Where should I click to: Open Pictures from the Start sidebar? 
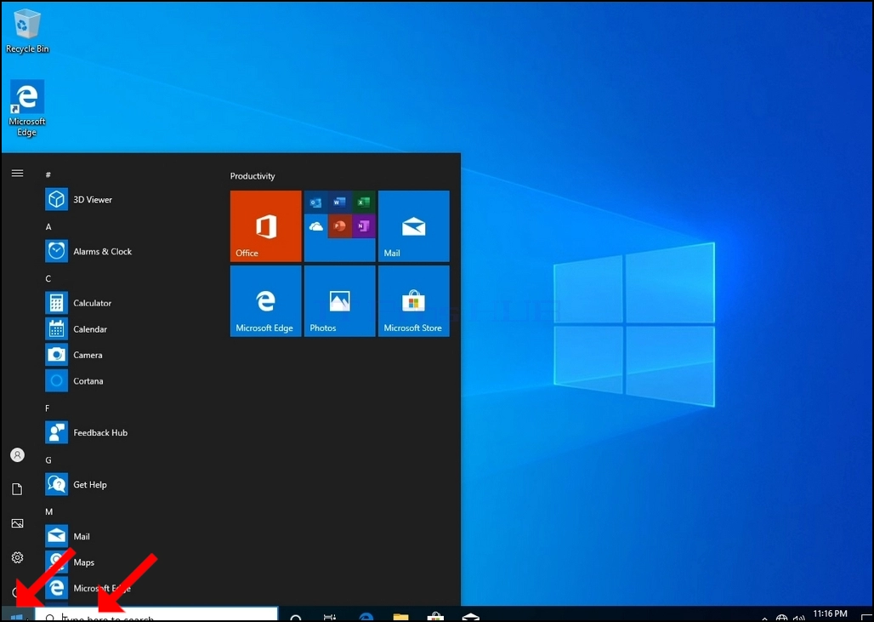pos(17,523)
